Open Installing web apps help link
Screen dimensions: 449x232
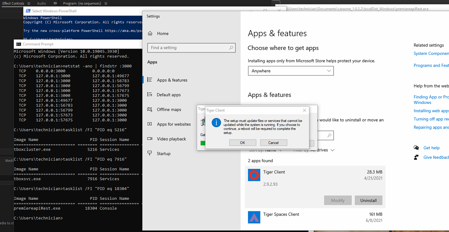pyautogui.click(x=431, y=111)
